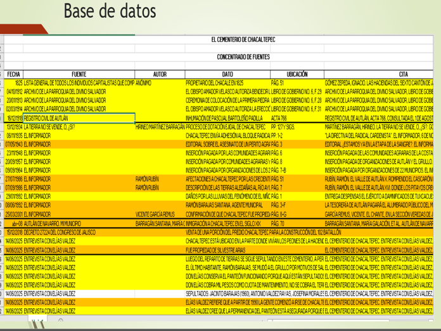Select 'INMIGRACIÓN A CHACALTEPEC EN EL SIGLO XIX' cell
The height and width of the screenshot is (331, 441).
click(227, 224)
